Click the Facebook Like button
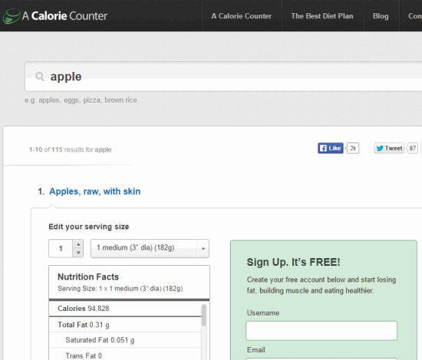This screenshot has width=422, height=360. click(x=330, y=148)
